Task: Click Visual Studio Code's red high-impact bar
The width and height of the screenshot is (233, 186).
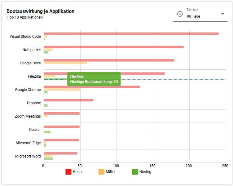Action: (131, 33)
